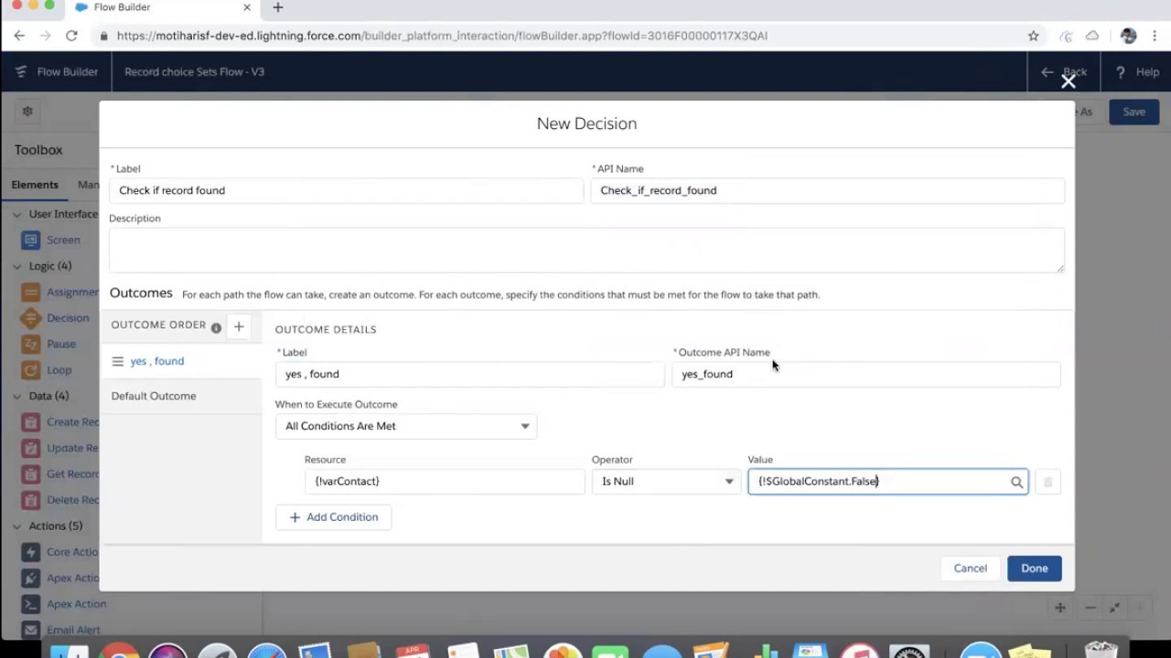This screenshot has width=1171, height=658.
Task: Select the Email Alert element icon
Action: [x=31, y=630]
